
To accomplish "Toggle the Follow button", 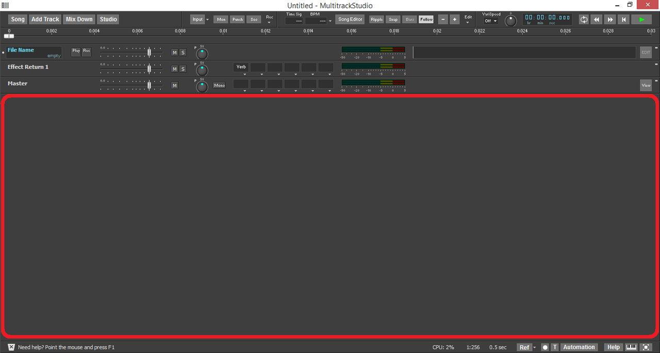I will click(x=426, y=19).
